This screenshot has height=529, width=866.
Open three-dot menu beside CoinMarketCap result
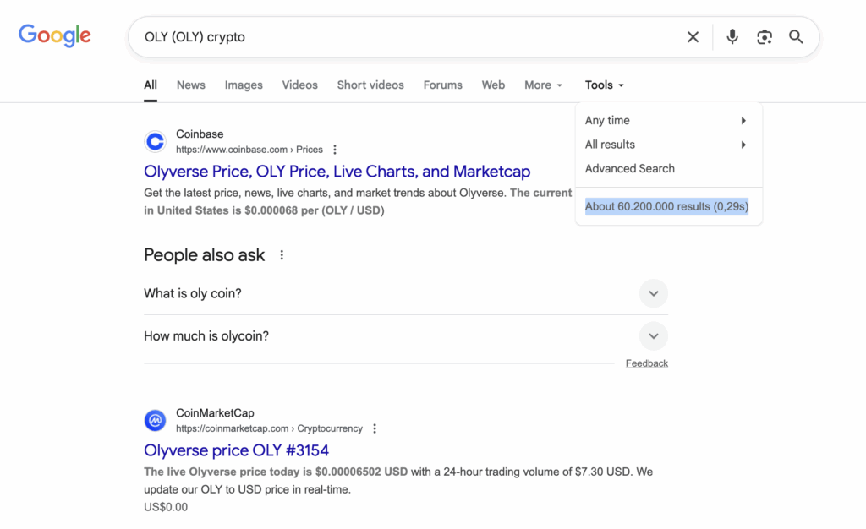(x=375, y=428)
